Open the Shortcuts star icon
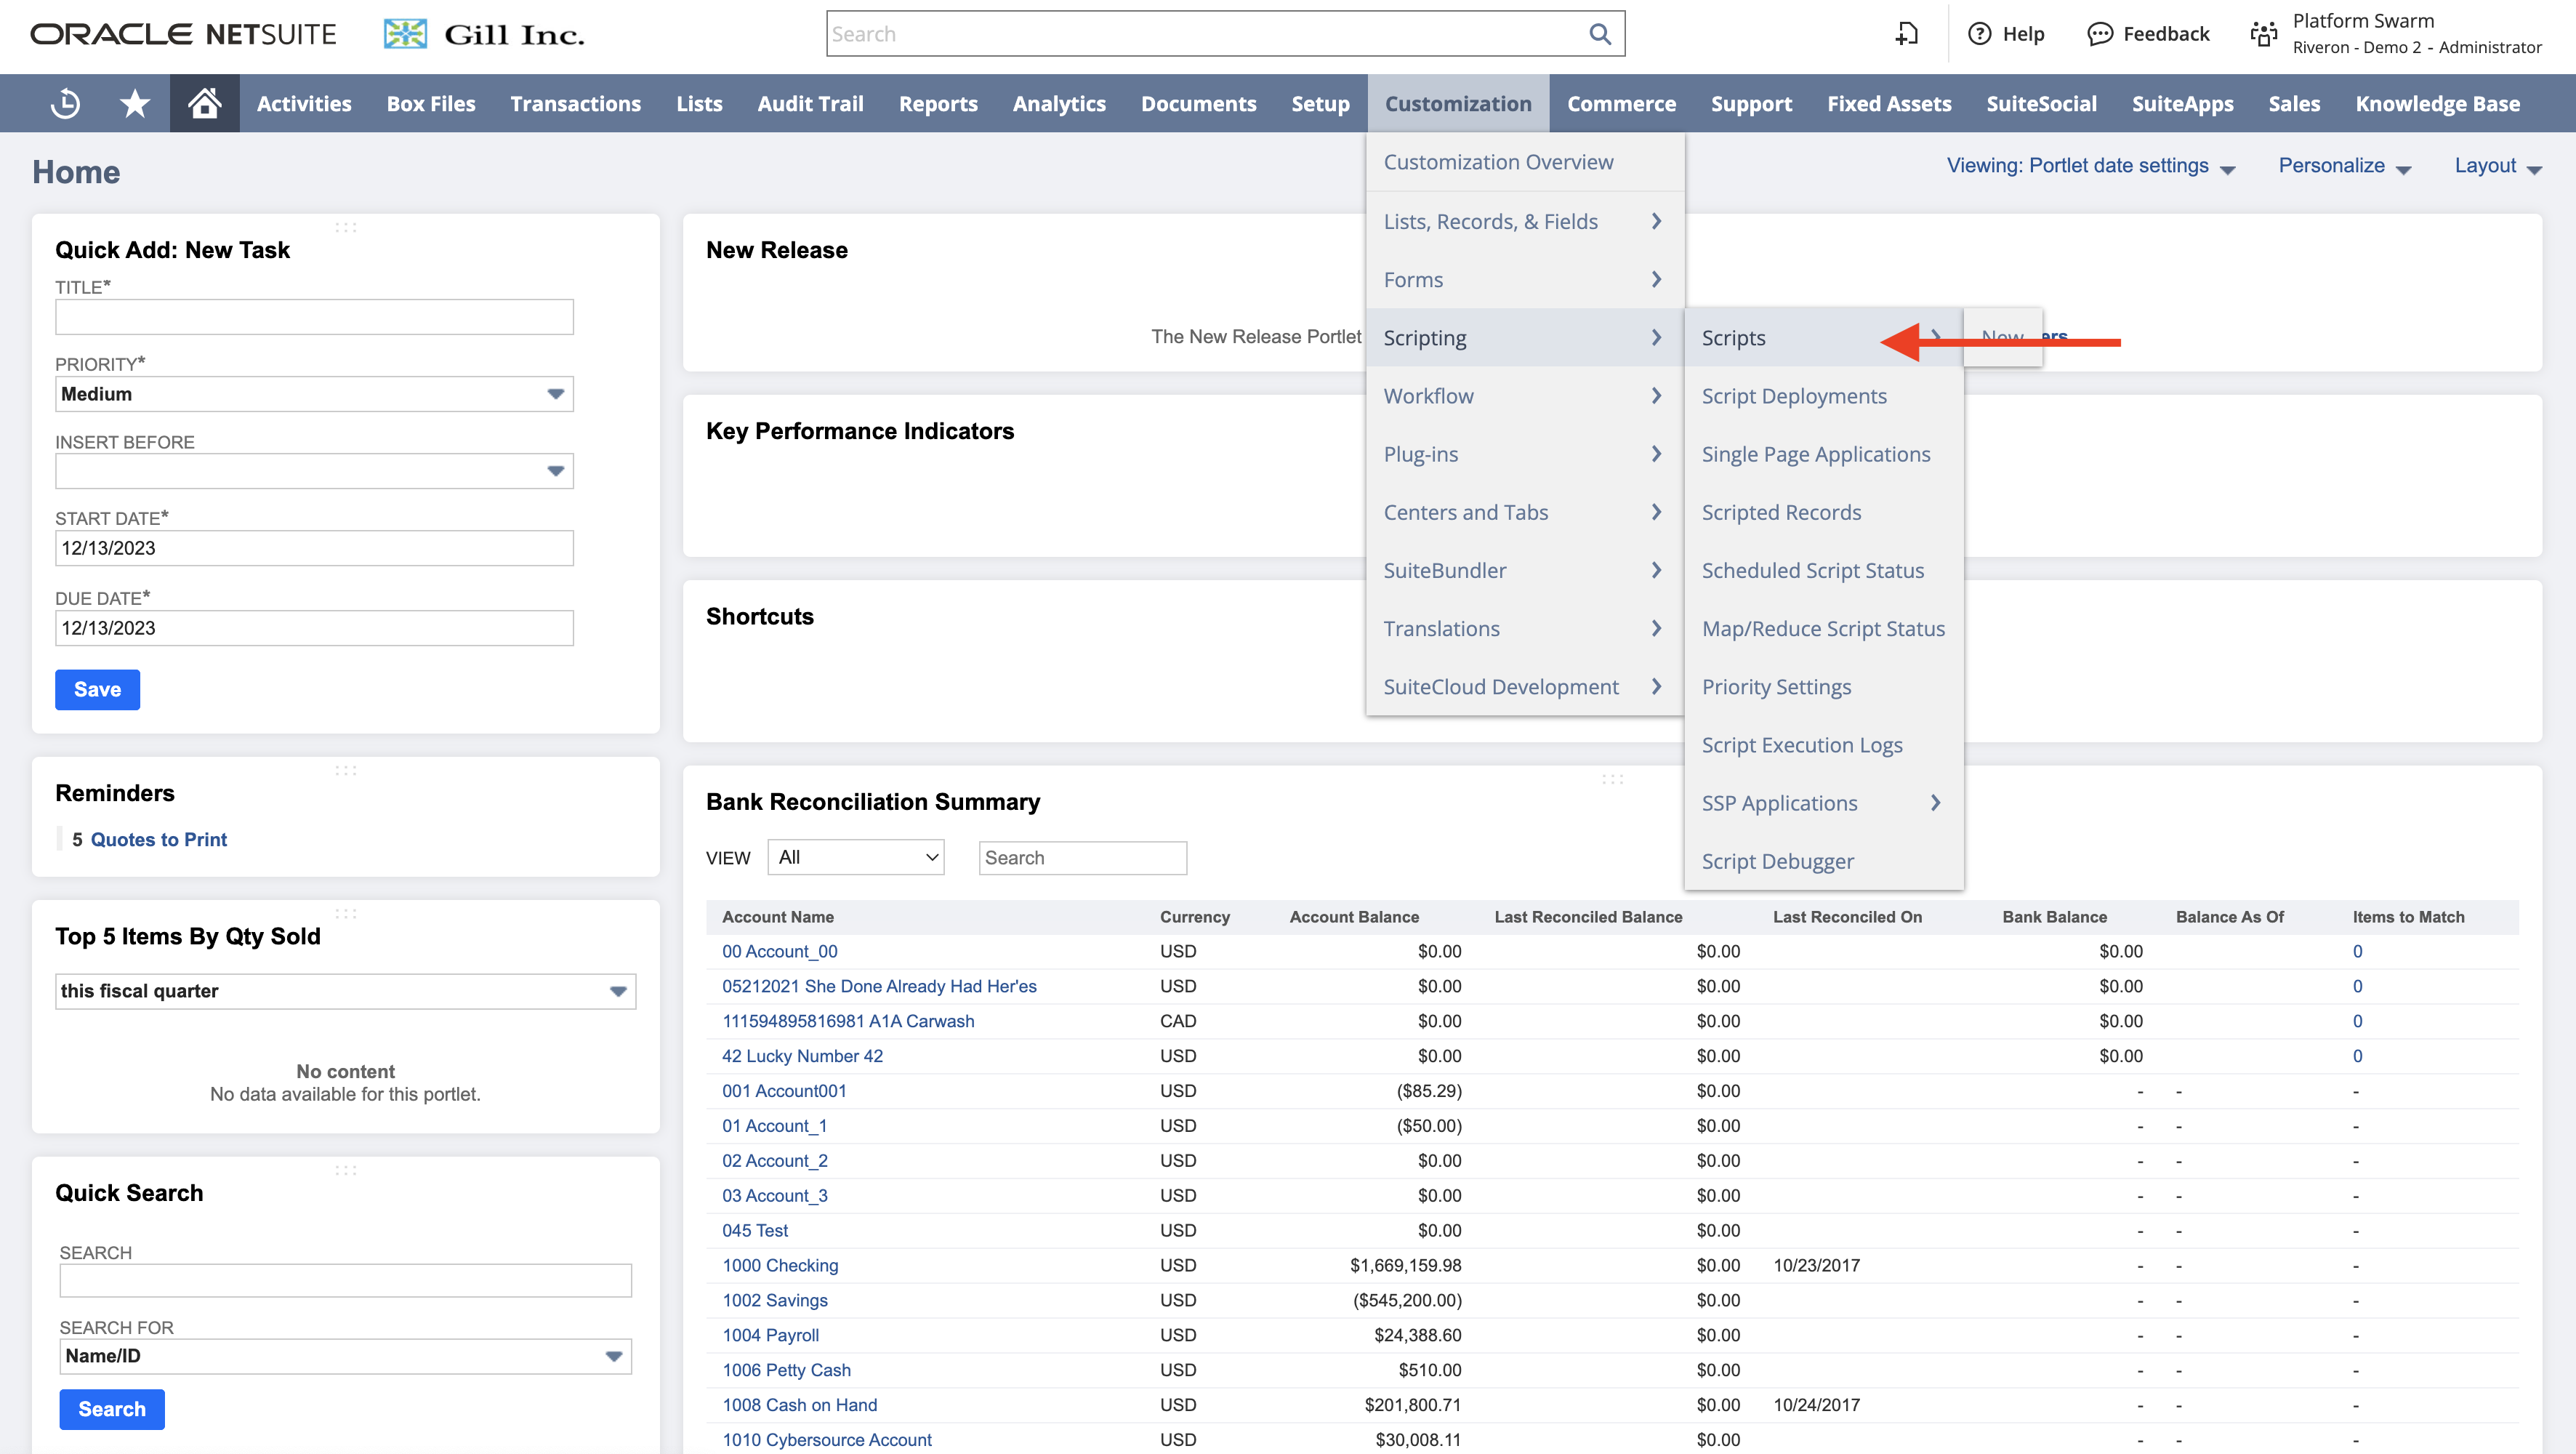2576x1454 pixels. tap(134, 103)
